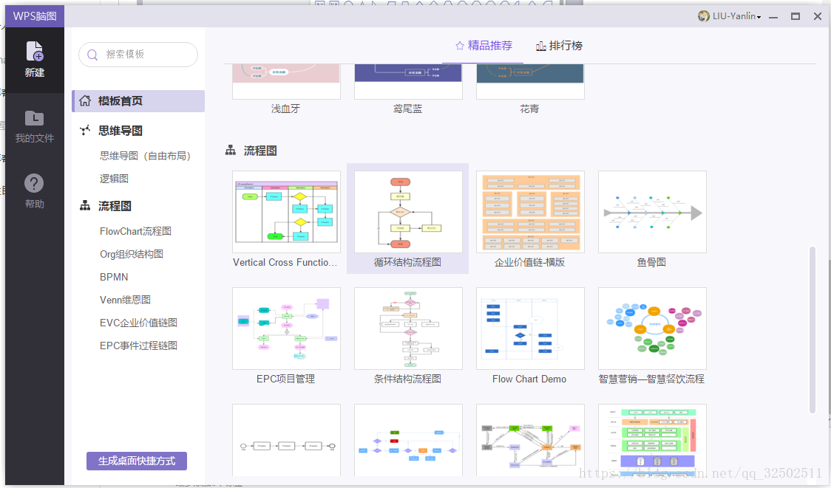Open 我的文件 folder icon in sidebar
The height and width of the screenshot is (488, 831).
(x=35, y=118)
